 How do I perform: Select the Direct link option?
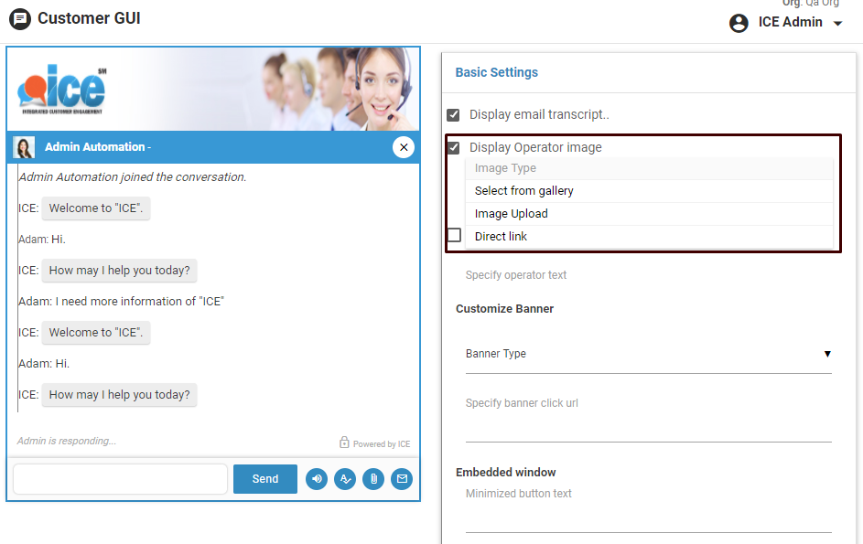501,237
